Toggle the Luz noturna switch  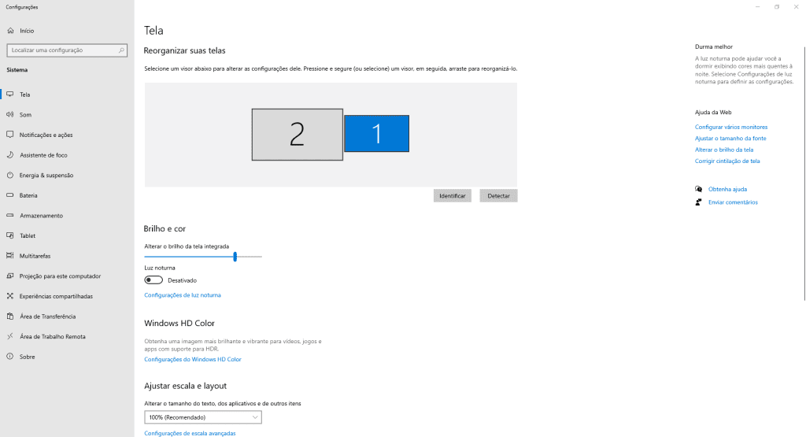[x=153, y=280]
